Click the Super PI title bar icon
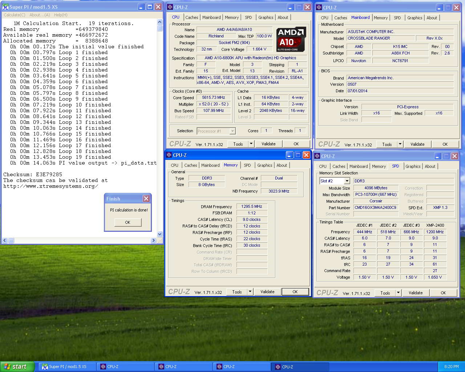 5,7
